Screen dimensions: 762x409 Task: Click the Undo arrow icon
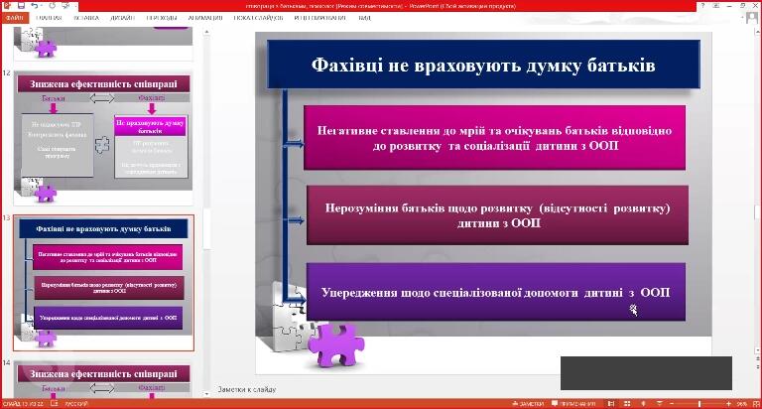click(34, 5)
